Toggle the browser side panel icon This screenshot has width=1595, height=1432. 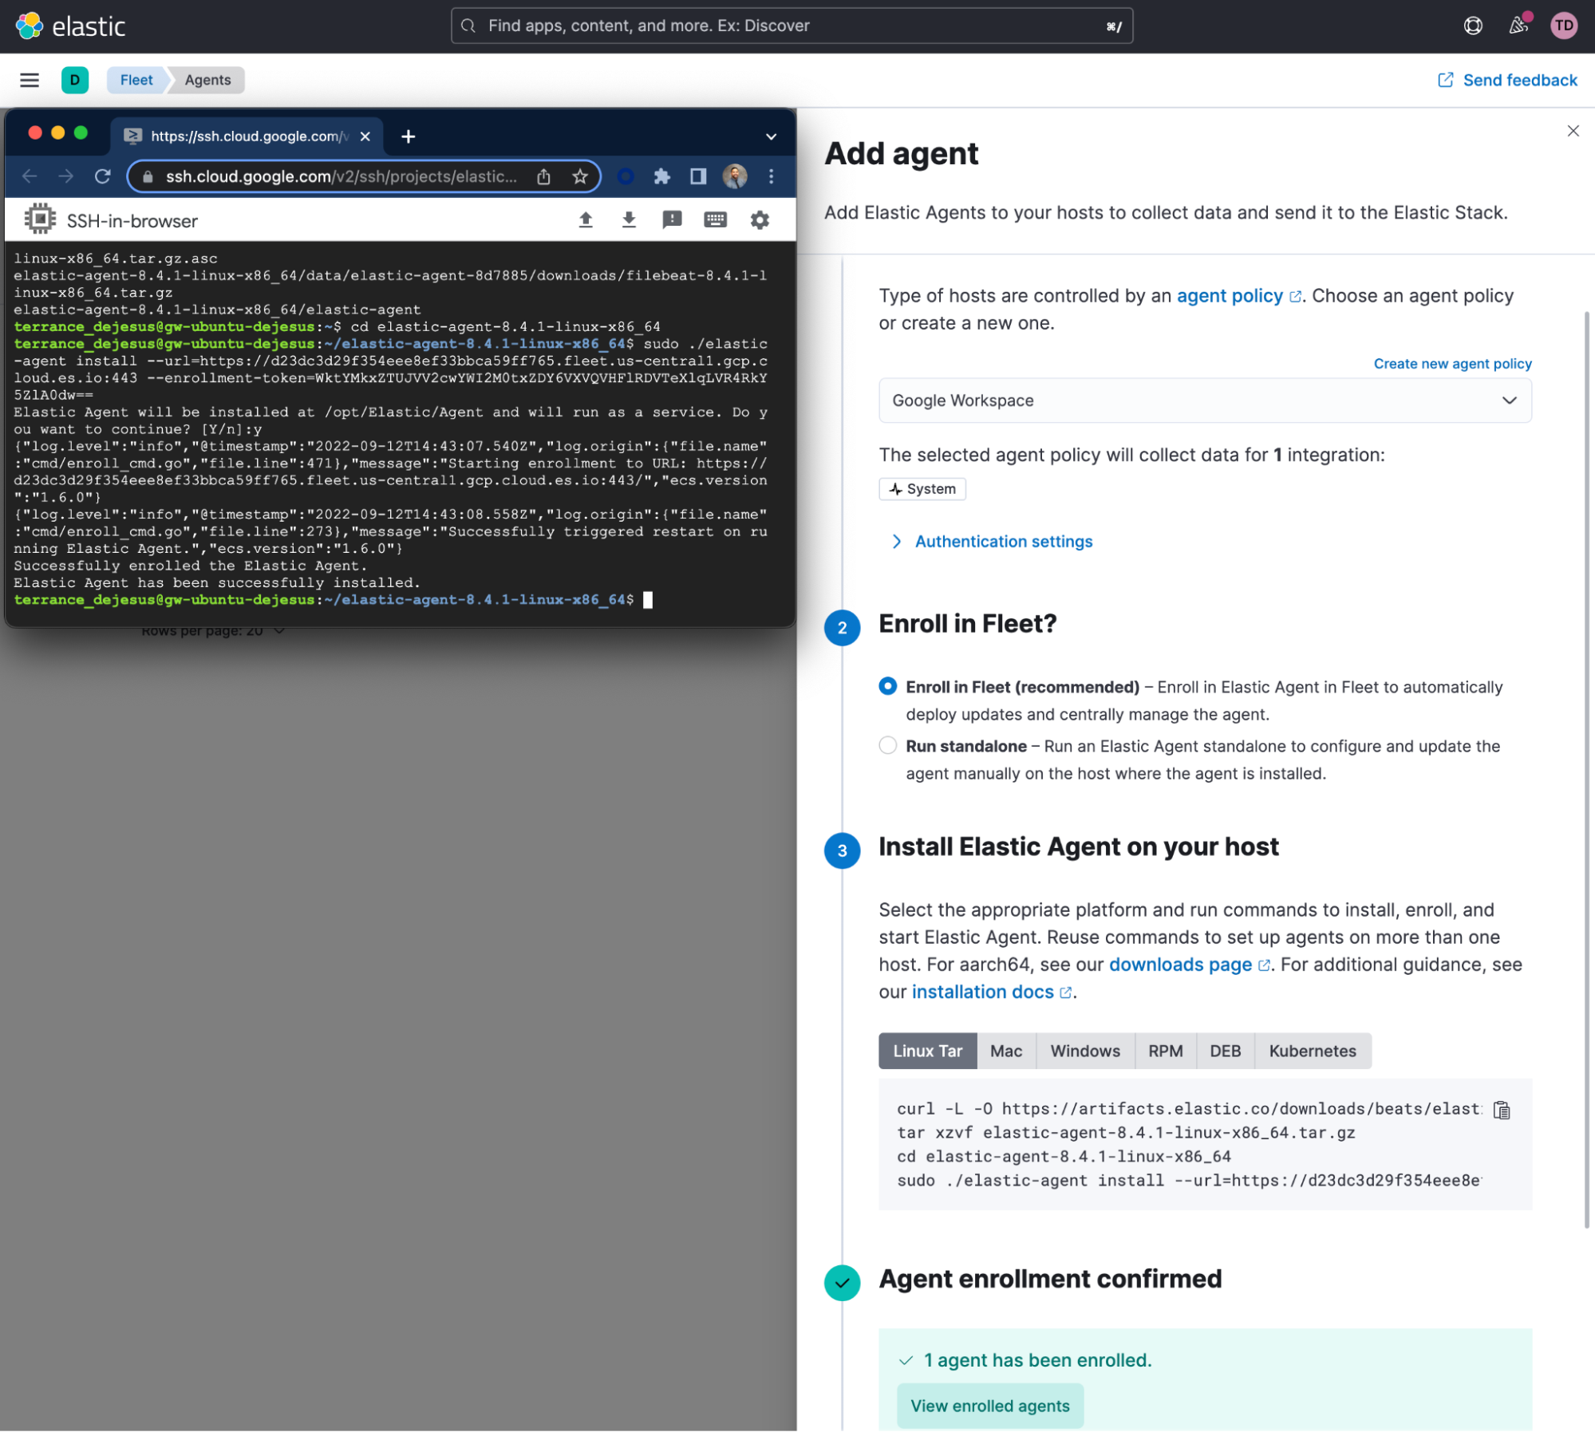point(698,176)
